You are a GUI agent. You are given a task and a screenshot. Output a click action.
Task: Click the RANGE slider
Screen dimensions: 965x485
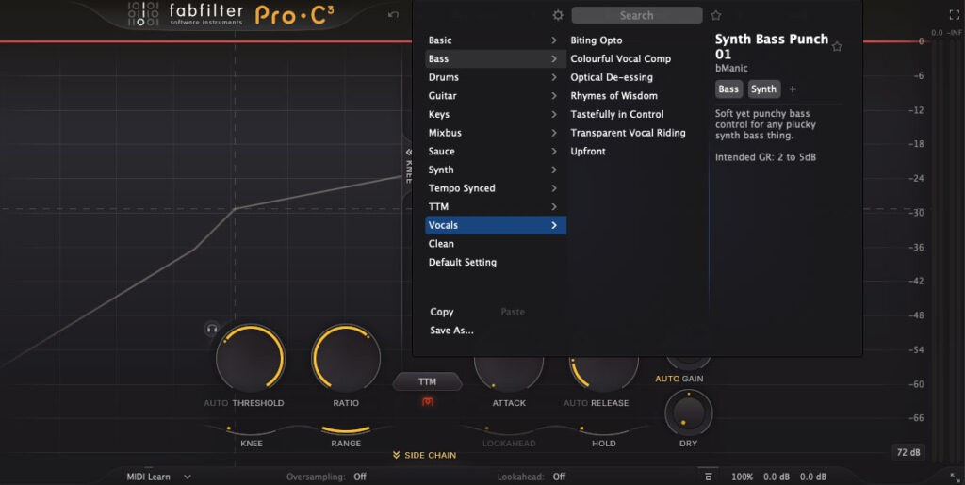coord(346,429)
